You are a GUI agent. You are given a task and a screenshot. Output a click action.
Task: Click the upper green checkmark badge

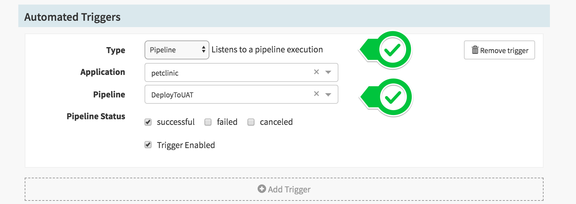coord(392,49)
